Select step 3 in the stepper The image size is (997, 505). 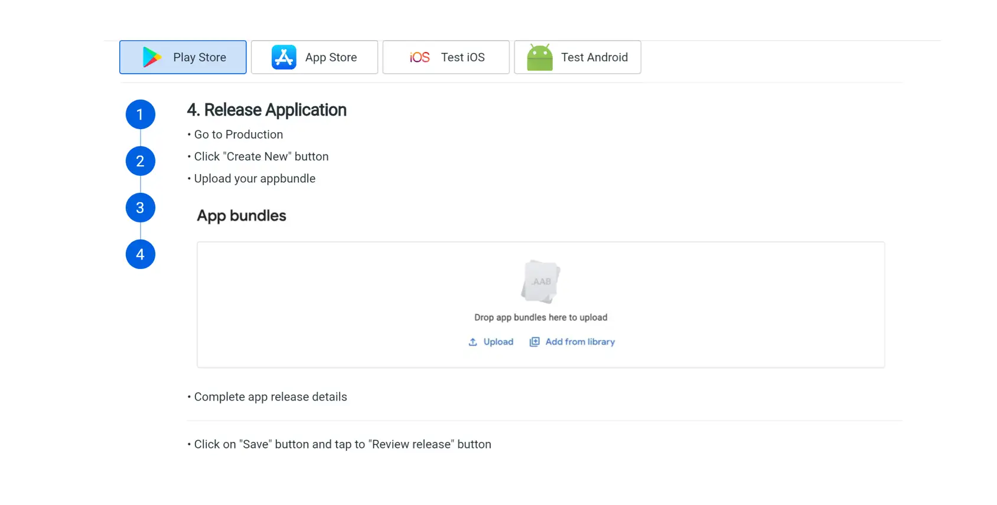141,208
